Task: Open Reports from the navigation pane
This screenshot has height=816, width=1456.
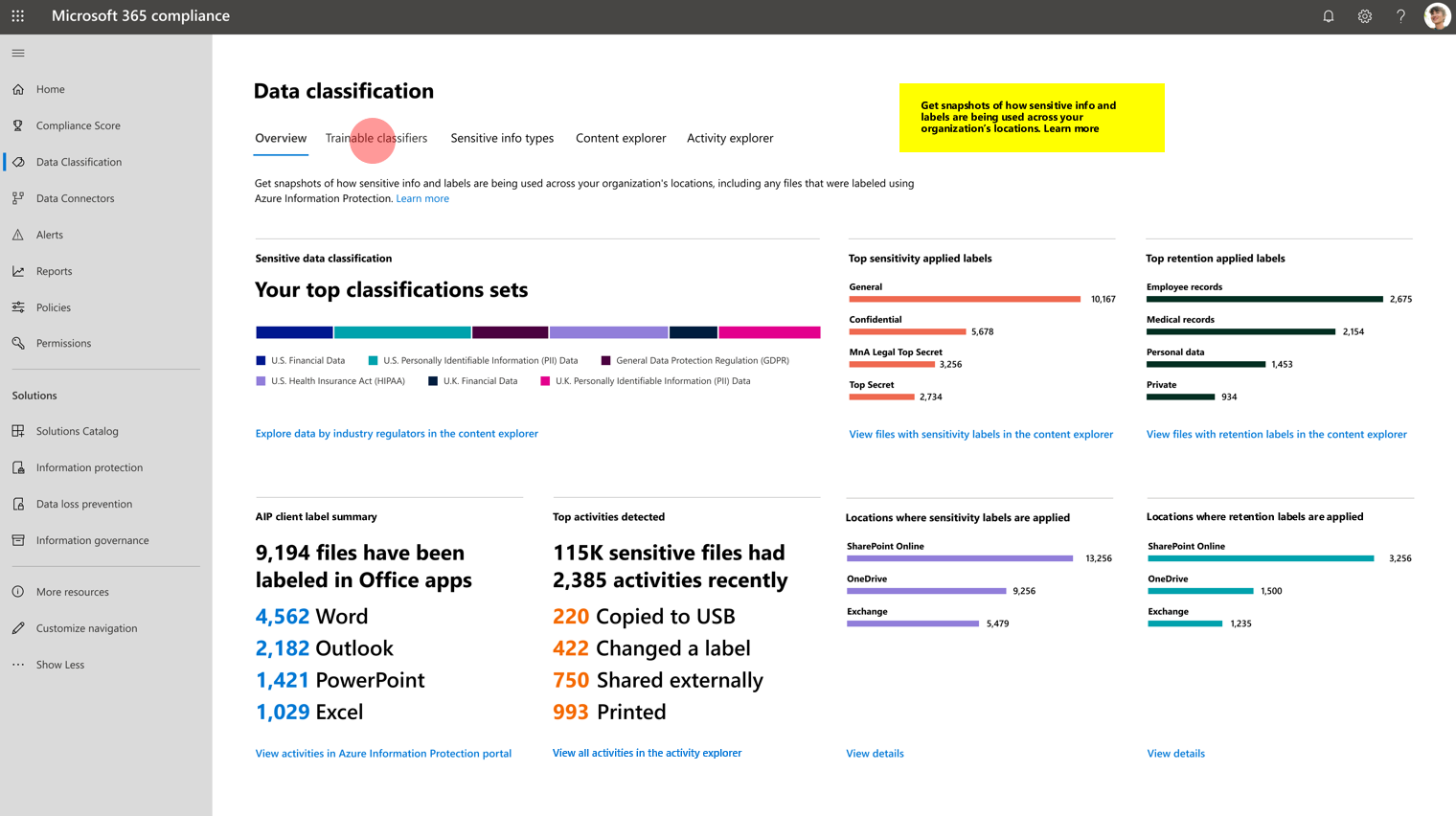Action: [17, 271]
